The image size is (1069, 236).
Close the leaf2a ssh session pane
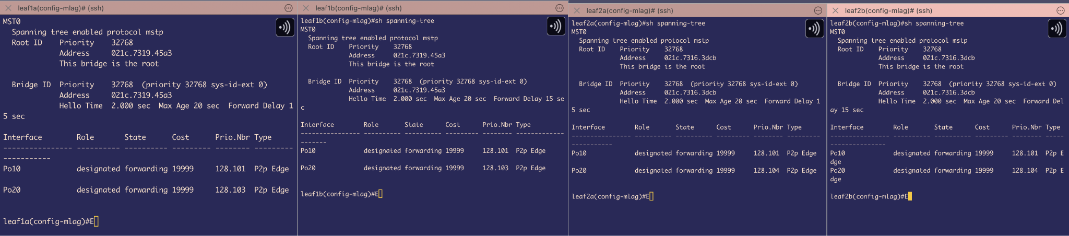[577, 10]
